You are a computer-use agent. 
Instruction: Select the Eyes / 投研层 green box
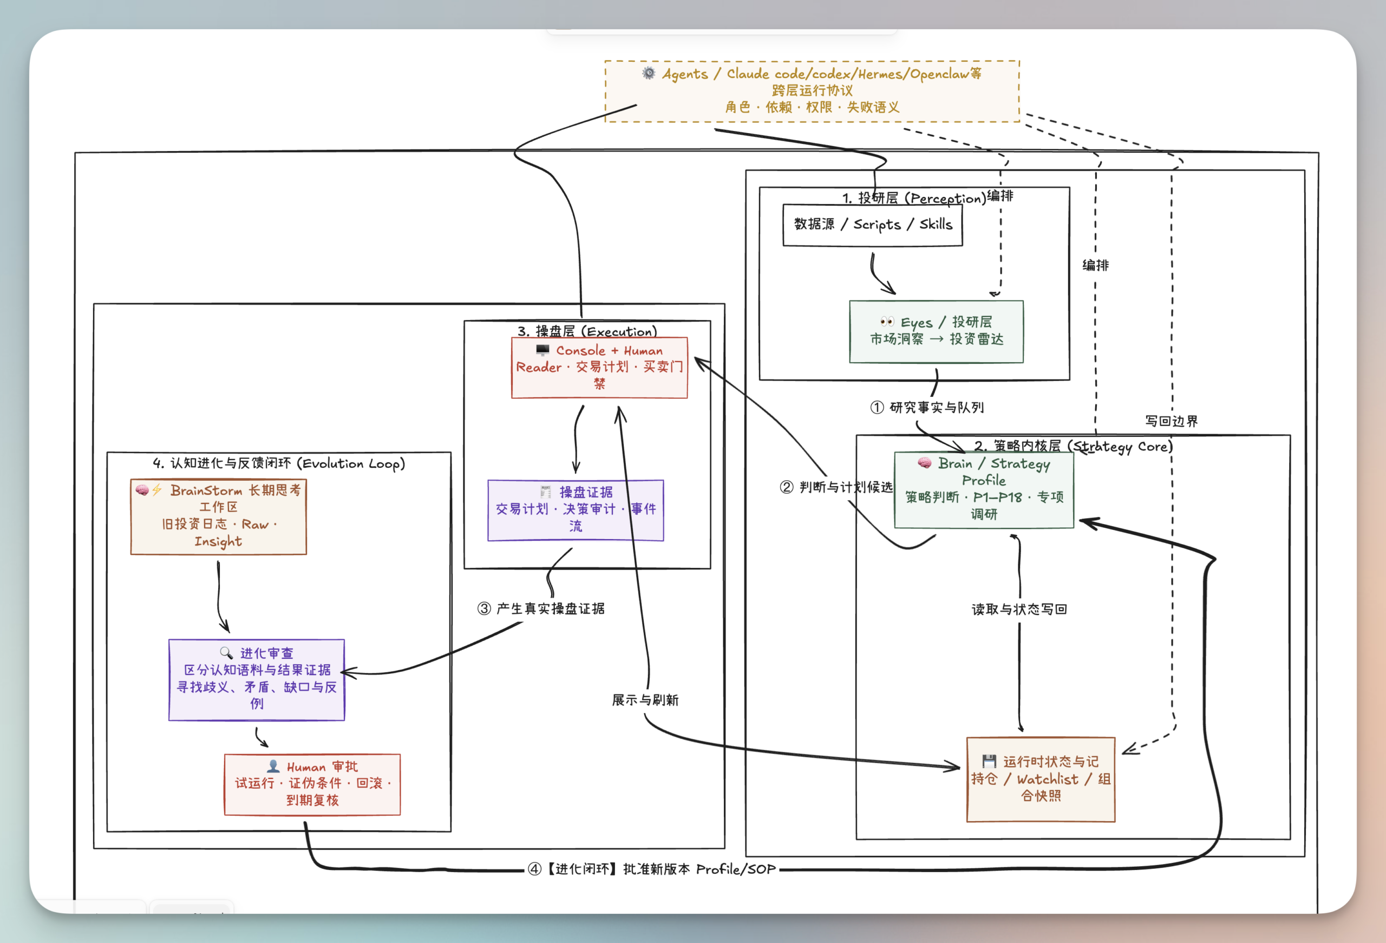[936, 332]
